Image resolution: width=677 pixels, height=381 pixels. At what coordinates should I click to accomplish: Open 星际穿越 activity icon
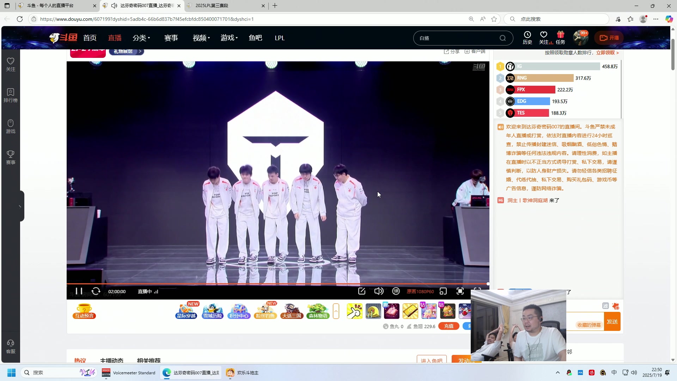coord(186,311)
